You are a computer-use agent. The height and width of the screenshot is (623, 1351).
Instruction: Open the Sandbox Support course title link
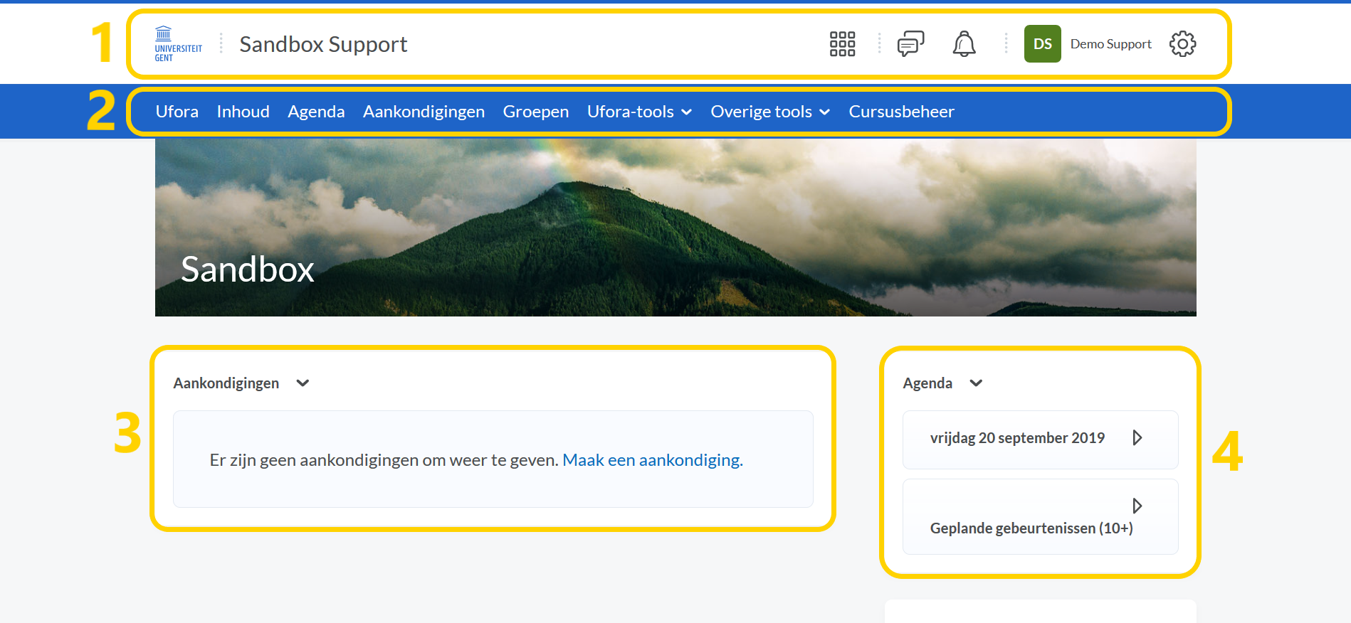(323, 44)
